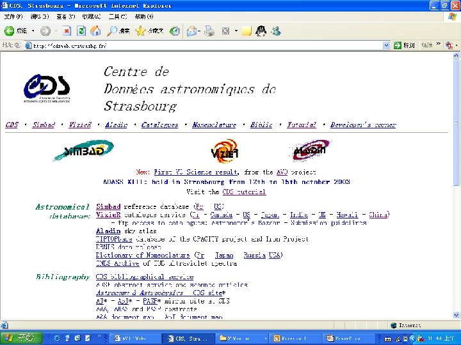
Task: Click the green Back arrow button
Action: [x=9, y=31]
